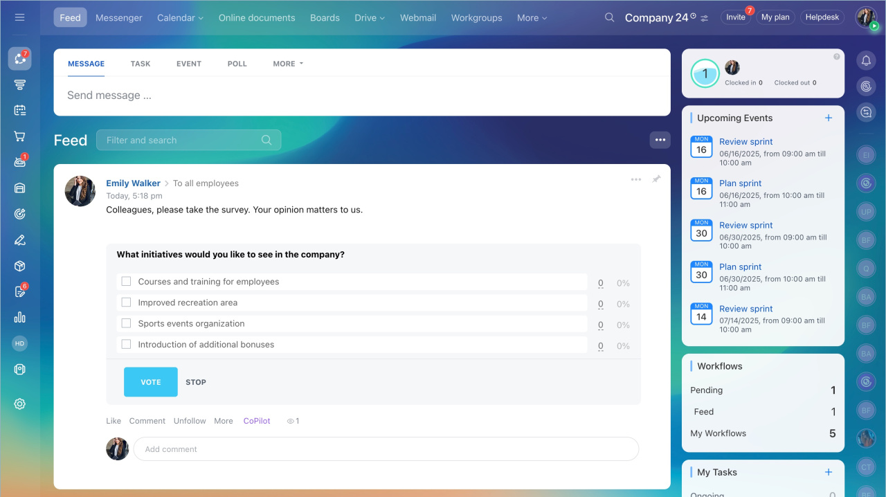The image size is (886, 497).
Task: Check Improved recreation area option
Action: 126,302
